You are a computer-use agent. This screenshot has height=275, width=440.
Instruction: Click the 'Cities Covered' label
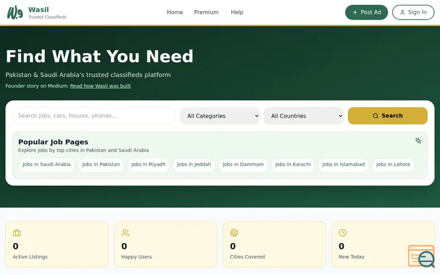pos(247,257)
